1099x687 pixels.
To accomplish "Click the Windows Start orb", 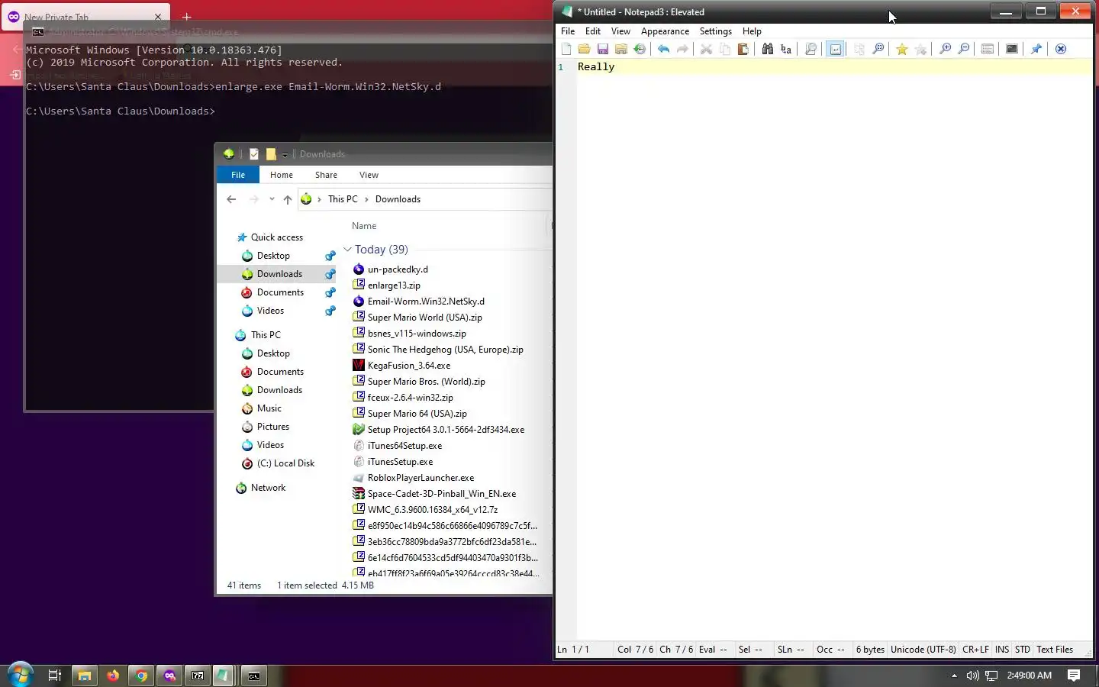I will (20, 675).
